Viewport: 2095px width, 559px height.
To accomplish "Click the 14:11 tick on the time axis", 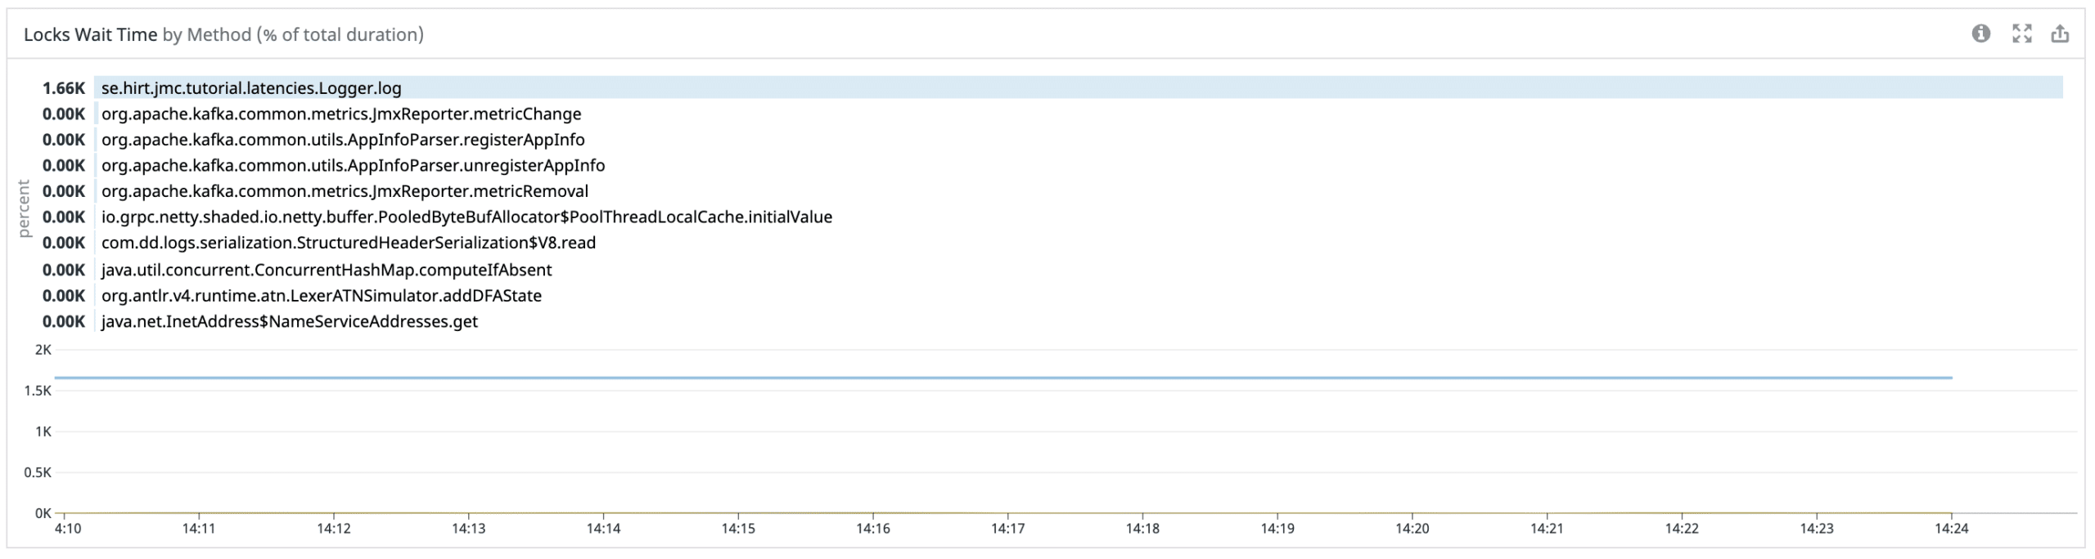I will [x=199, y=529].
